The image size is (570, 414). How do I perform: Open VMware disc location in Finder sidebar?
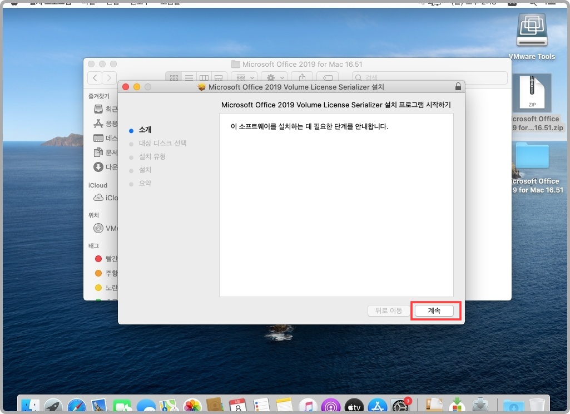click(106, 229)
